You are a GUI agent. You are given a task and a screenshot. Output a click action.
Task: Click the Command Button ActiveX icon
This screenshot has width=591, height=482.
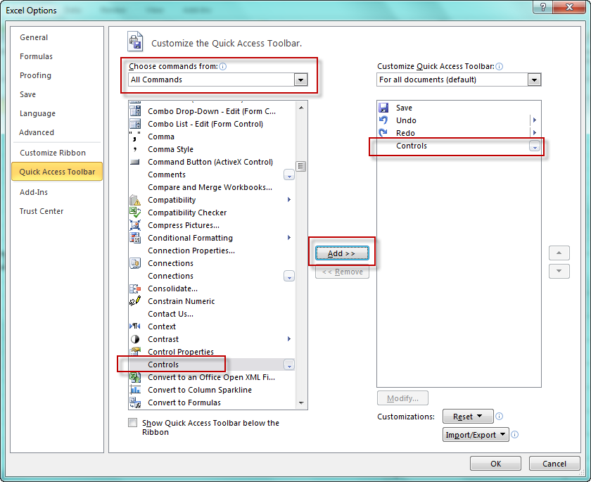135,162
